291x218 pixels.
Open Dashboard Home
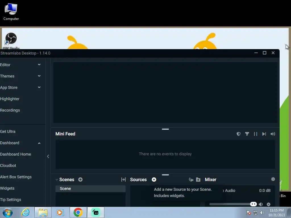16,154
